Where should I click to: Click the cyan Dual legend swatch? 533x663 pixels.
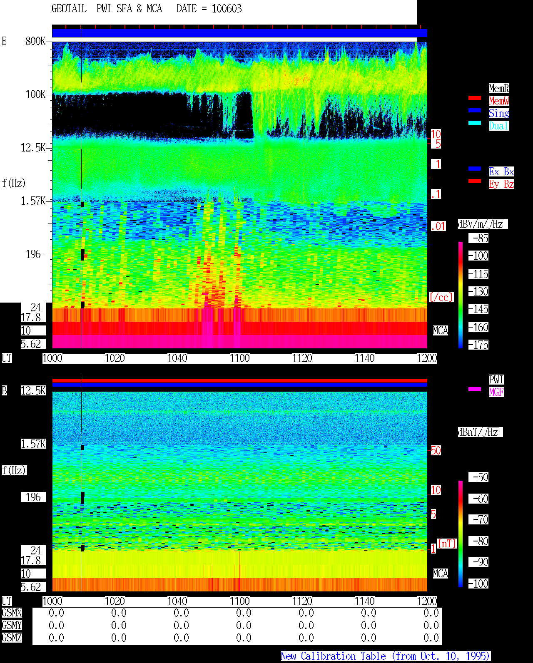point(475,123)
